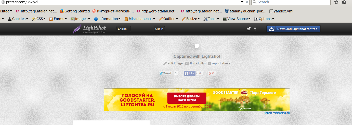This screenshot has height=125, width=352.
Task: Click the CSS pencil icon
Action: point(34,19)
